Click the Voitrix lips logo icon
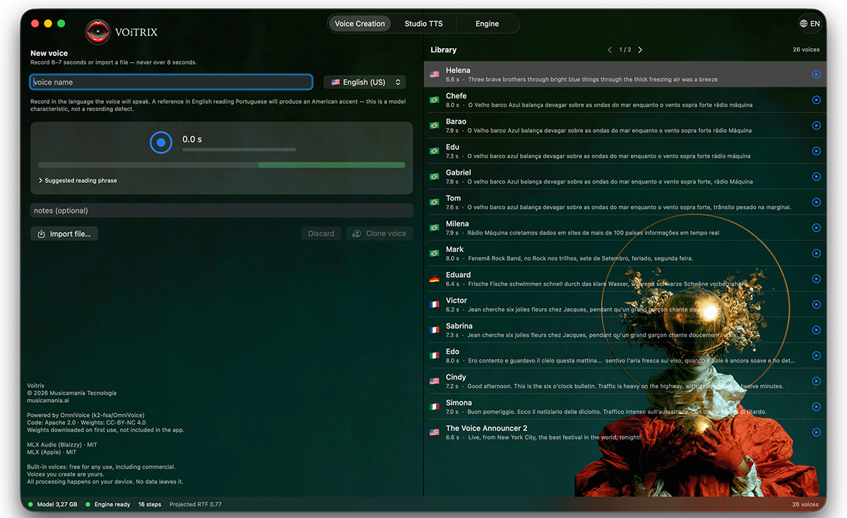 97,32
